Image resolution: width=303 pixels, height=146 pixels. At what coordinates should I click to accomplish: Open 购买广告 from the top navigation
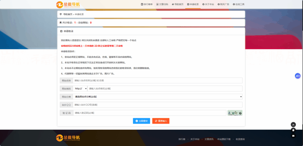click(x=223, y=4)
